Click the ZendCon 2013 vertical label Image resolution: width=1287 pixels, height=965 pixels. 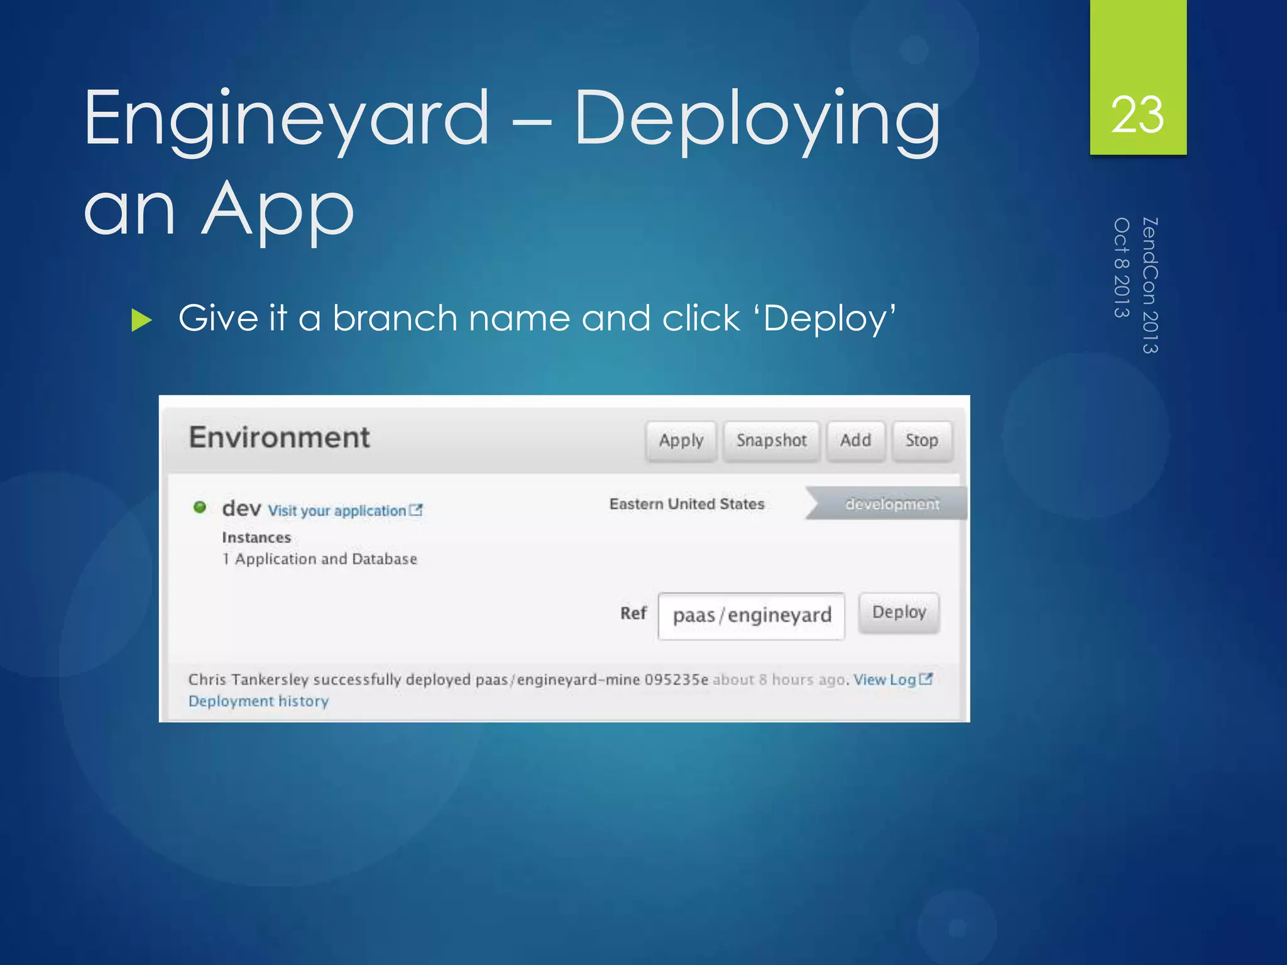click(1149, 285)
